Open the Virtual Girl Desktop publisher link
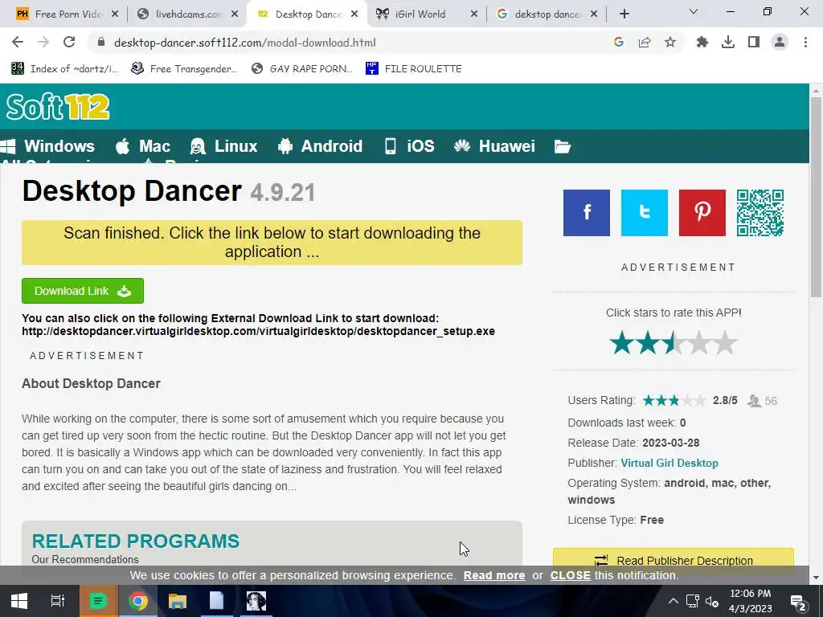 [x=669, y=463]
